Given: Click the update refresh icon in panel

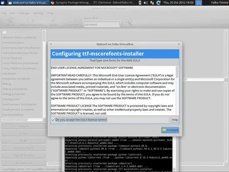Looking at the screenshot, I should [x=159, y=2].
